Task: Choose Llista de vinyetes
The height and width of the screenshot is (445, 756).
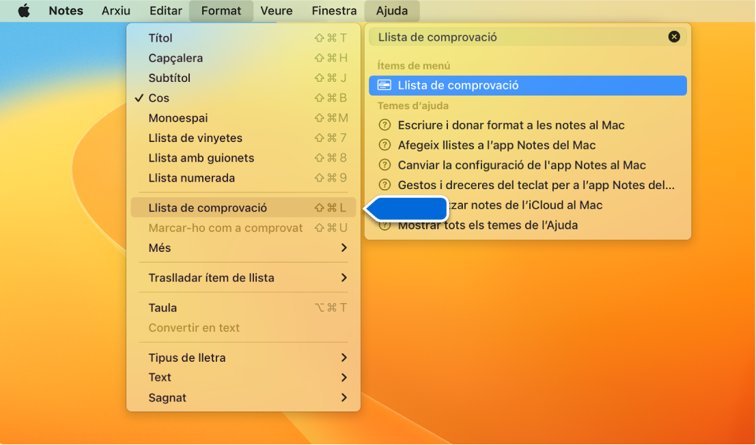Action: tap(244, 138)
